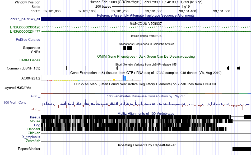This screenshot has width=251, height=155.
Task: Click position label 39,101,000 on ruler
Action: click(x=52, y=11)
